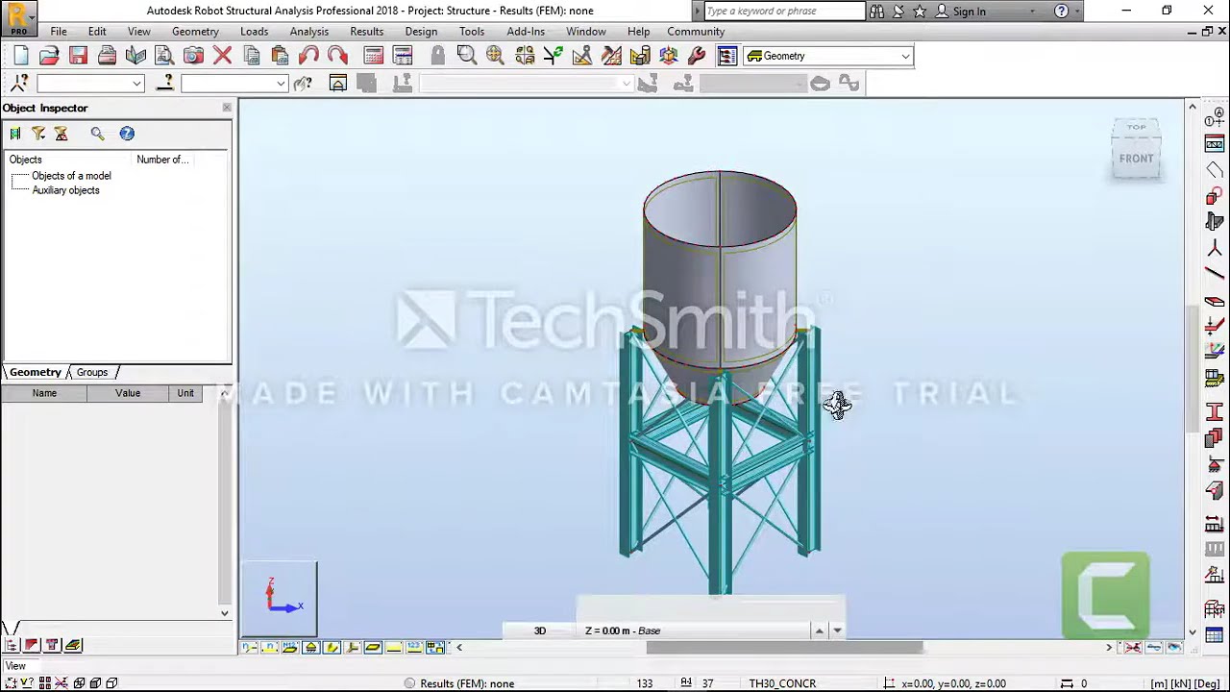Toggle section shapes display icon

click(x=332, y=647)
